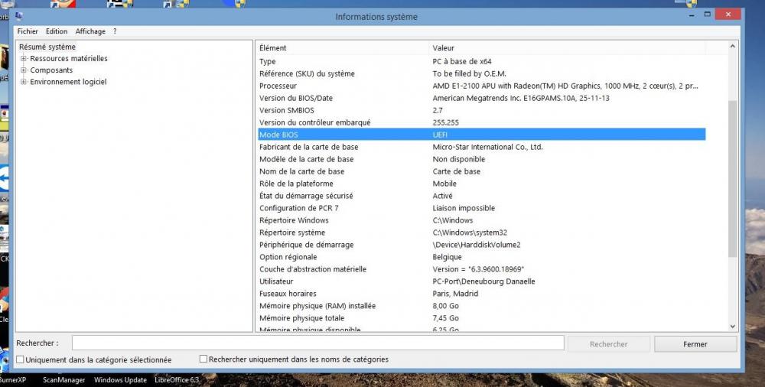Click the ScanManager desktop shortcut label
Image resolution: width=765 pixels, height=387 pixels.
tap(64, 379)
